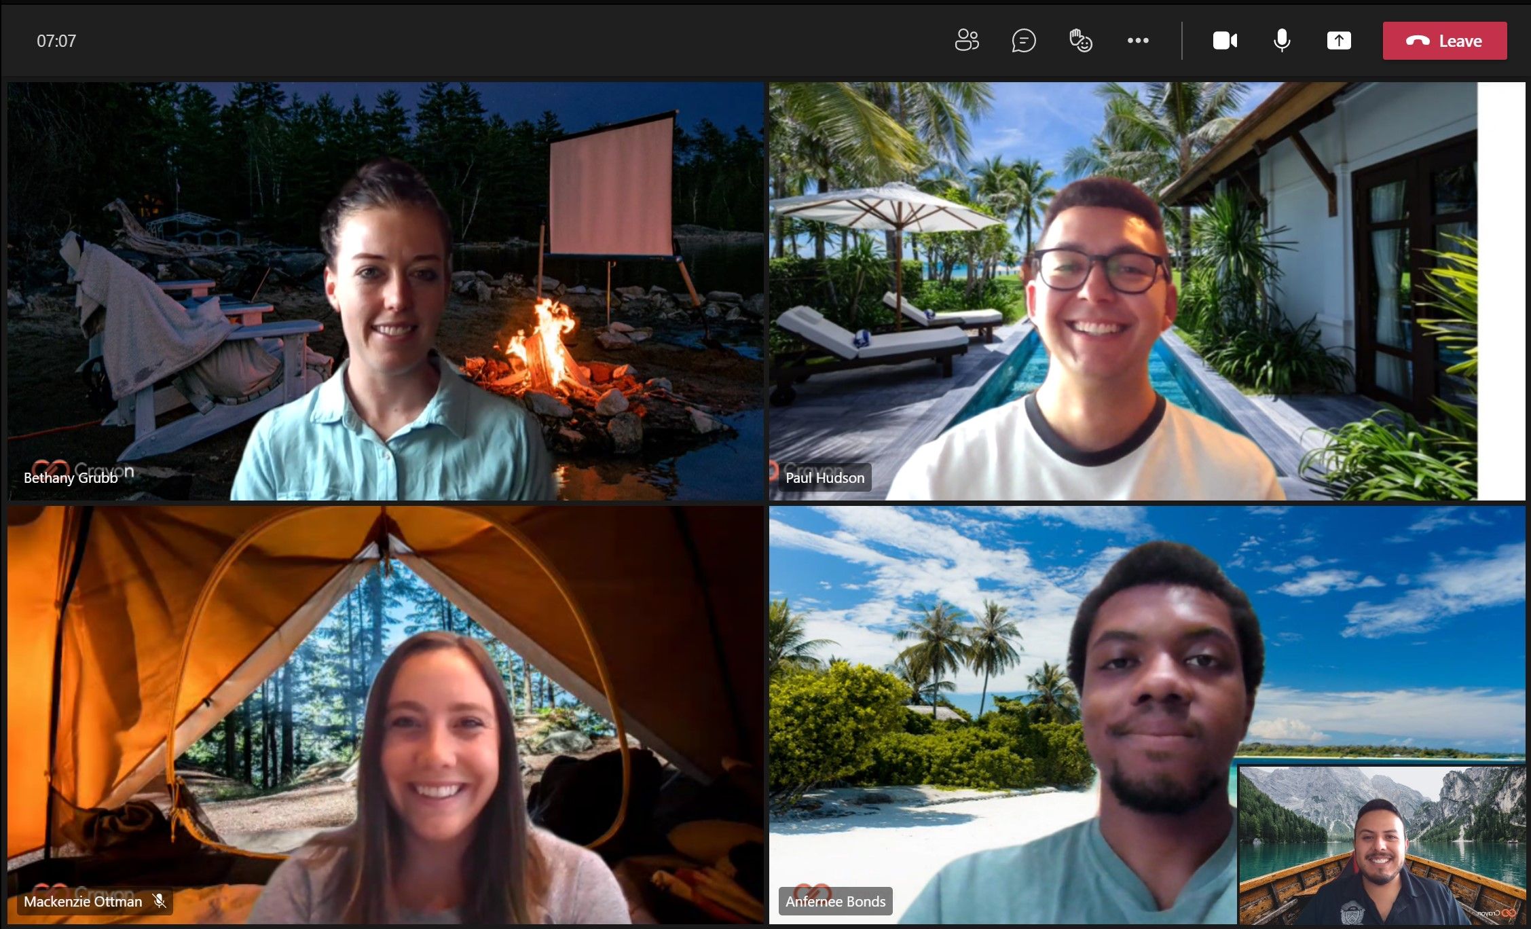Click the Bethany Grubb name label
Image resolution: width=1531 pixels, height=929 pixels.
tap(71, 478)
